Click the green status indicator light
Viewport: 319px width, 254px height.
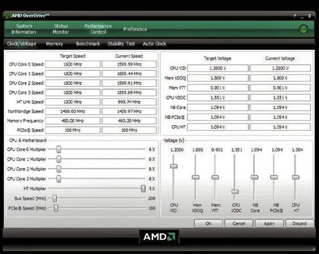[x=303, y=29]
